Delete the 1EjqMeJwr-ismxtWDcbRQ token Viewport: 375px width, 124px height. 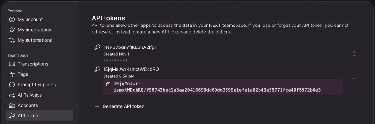point(354,80)
